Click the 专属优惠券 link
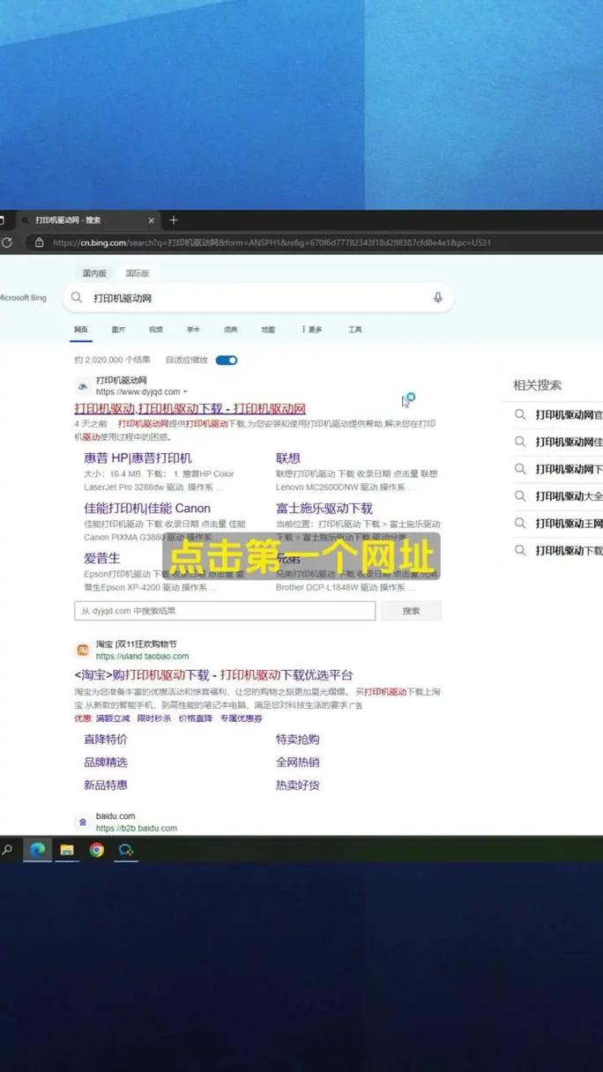Viewport: 603px width, 1072px height. click(241, 718)
